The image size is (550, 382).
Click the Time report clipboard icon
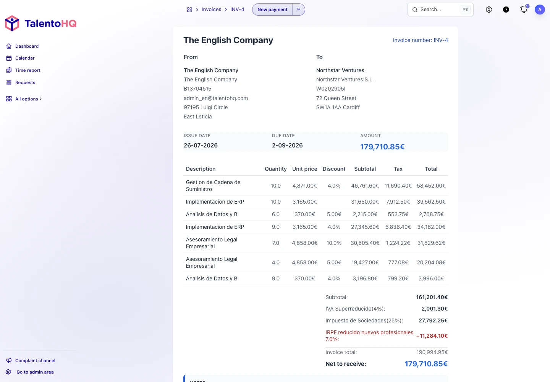(x=9, y=70)
